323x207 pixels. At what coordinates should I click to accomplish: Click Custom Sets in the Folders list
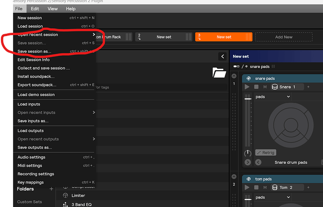pyautogui.click(x=29, y=202)
